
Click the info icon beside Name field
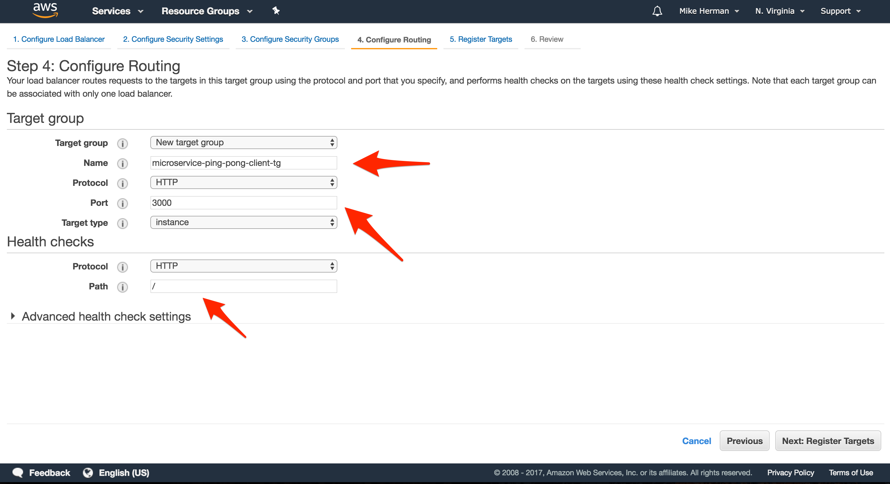coord(122,163)
